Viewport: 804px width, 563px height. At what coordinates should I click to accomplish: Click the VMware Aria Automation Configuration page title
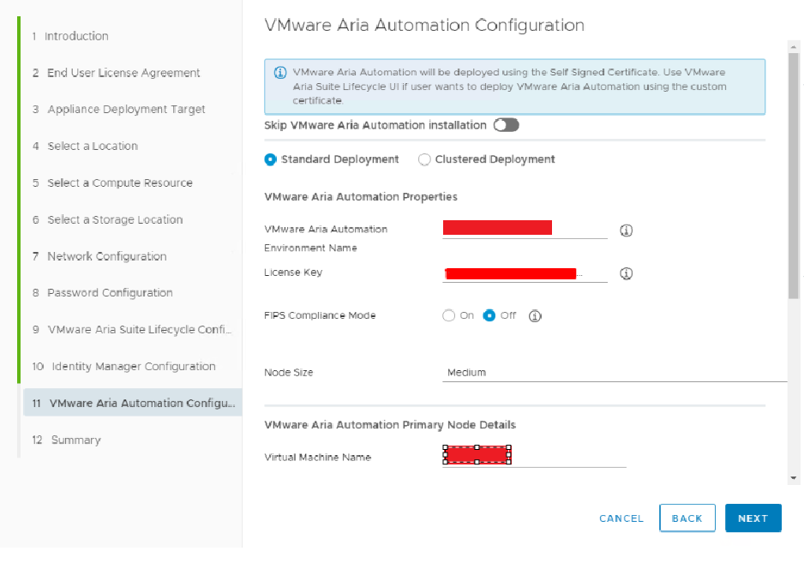pyautogui.click(x=424, y=25)
